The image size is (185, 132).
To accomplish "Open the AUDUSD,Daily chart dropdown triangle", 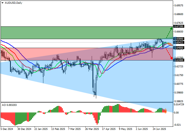I will pos(2,3).
